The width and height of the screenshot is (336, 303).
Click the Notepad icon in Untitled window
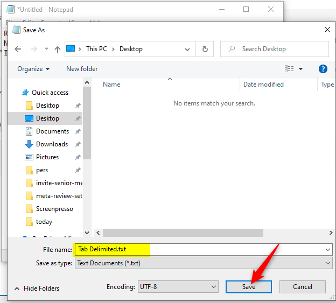11,9
